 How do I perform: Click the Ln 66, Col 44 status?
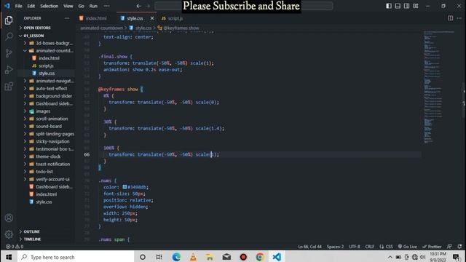coord(309,247)
